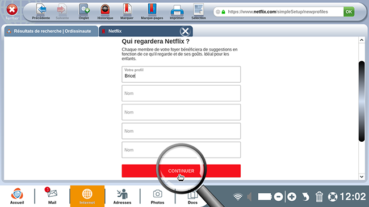Open the Adresses contacts application

(x=122, y=196)
